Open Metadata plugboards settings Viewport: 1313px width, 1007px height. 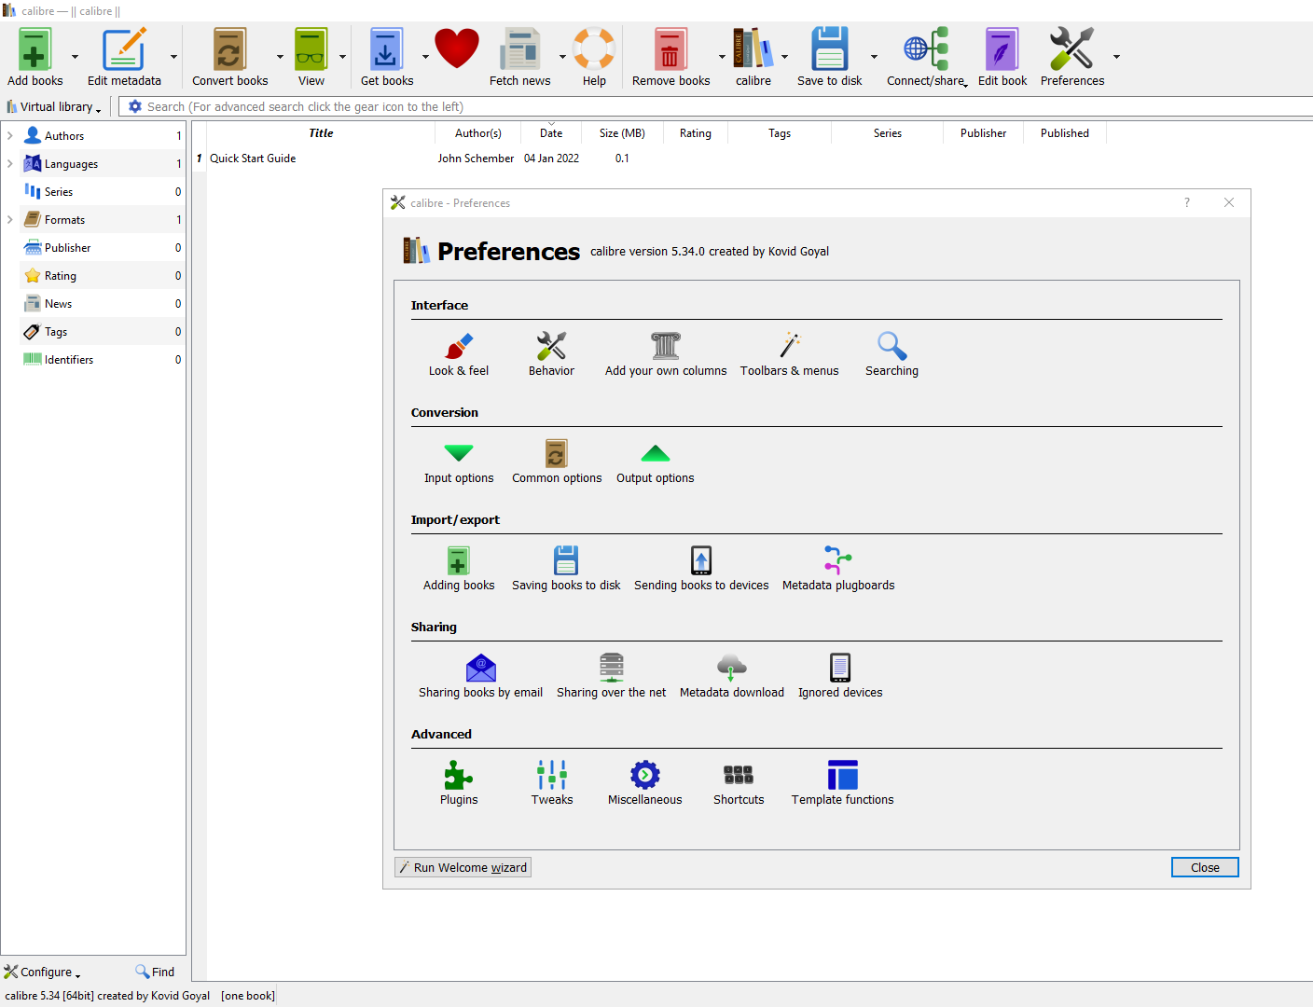click(x=837, y=569)
